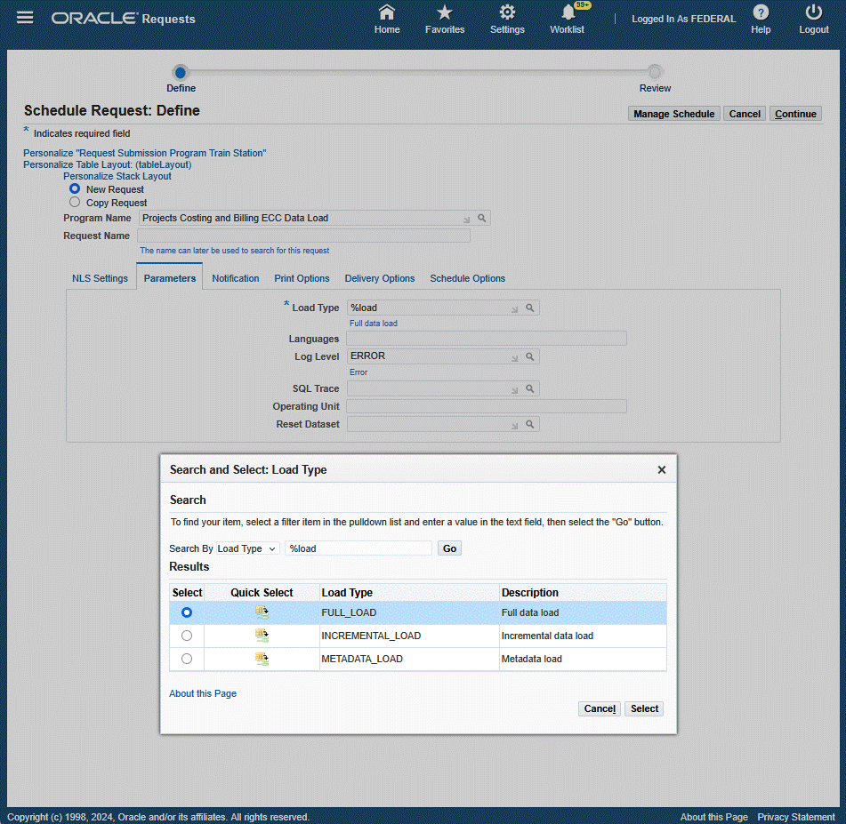Click the Languages input field
Screen dimensions: 846x824
pyautogui.click(x=486, y=338)
